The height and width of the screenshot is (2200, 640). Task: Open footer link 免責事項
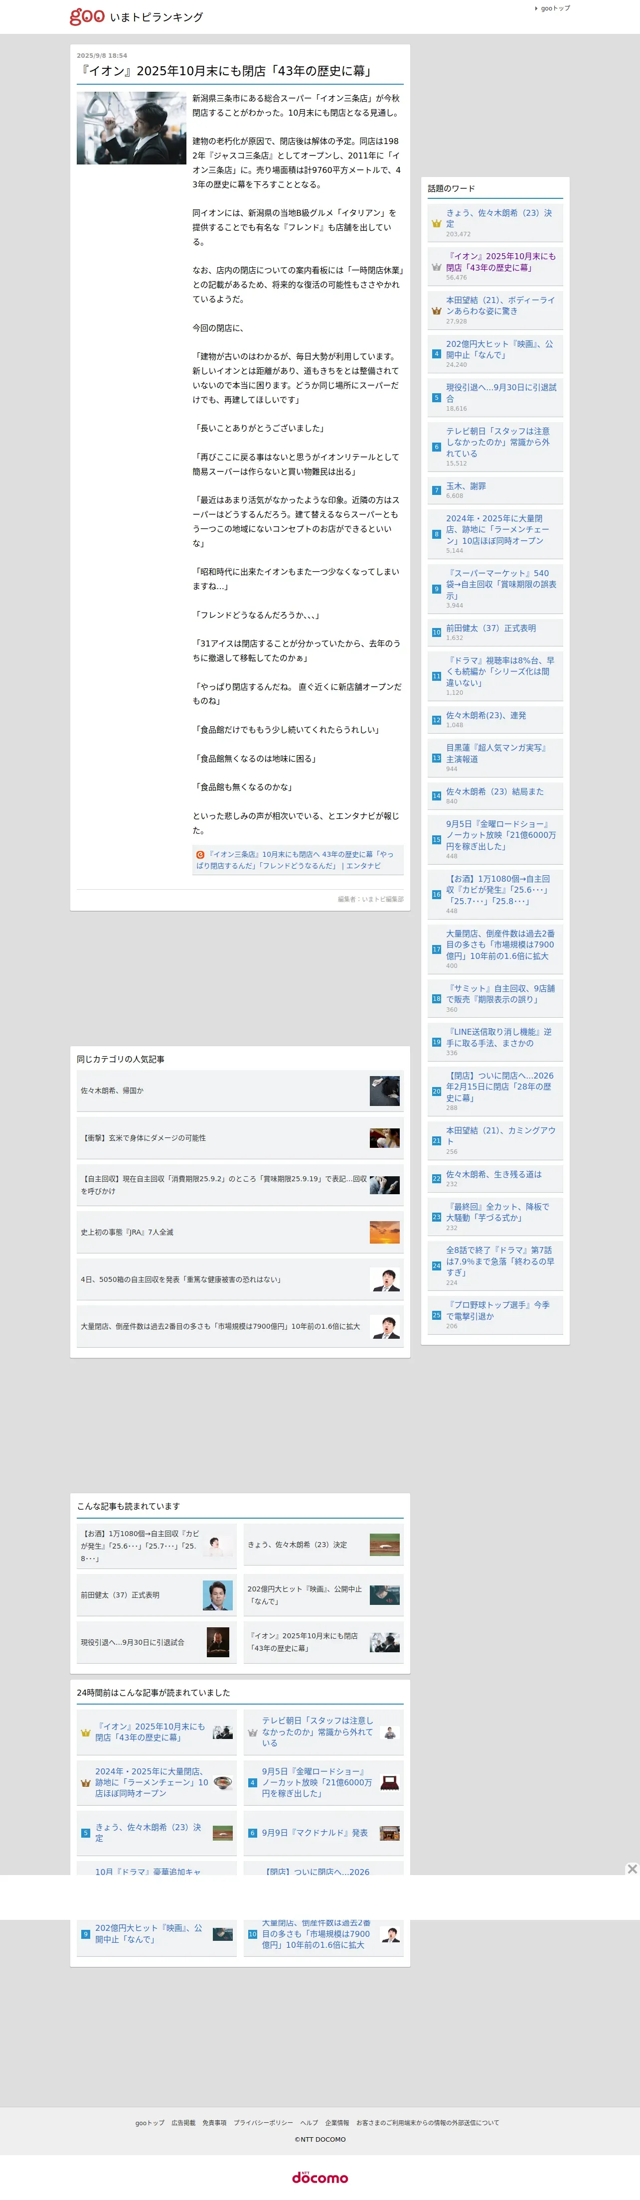coord(214,2122)
